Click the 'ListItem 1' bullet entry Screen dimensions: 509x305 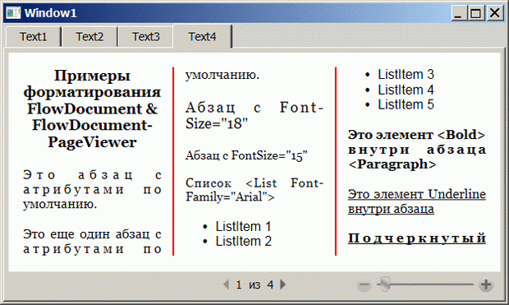pyautogui.click(x=243, y=226)
